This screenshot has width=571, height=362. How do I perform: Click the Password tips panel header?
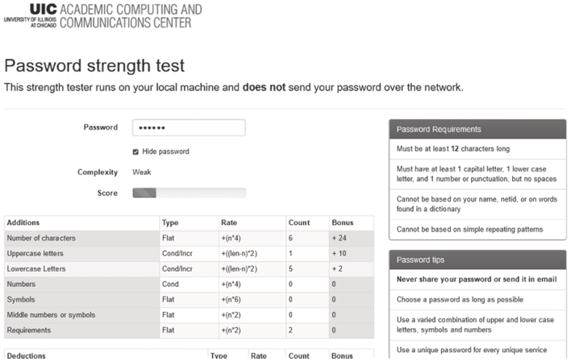click(477, 260)
